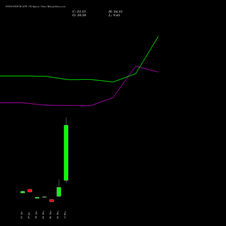Click the high value H: 34.15
This screenshot has width=226, height=226.
pyautogui.click(x=115, y=12)
